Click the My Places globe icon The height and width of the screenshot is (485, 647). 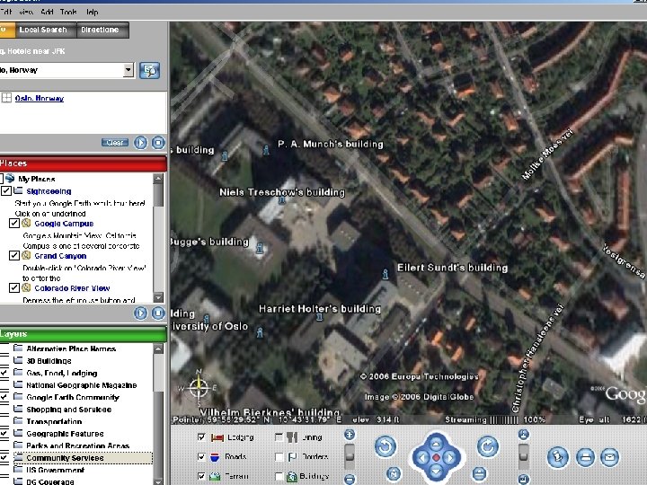(x=10, y=179)
